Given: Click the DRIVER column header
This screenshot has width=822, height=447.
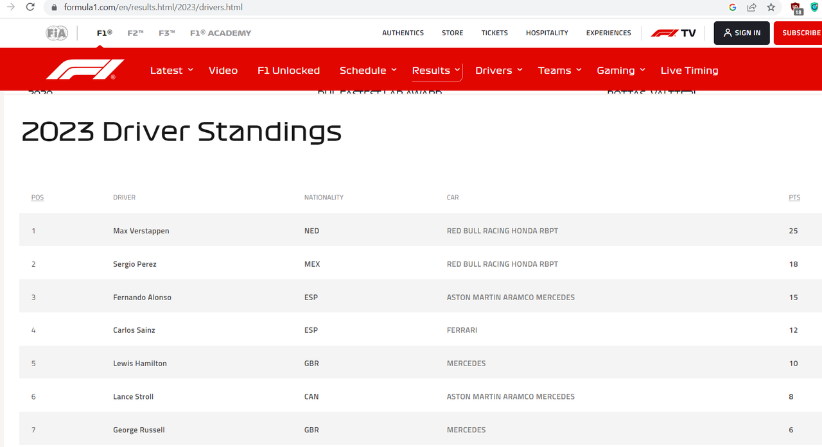Looking at the screenshot, I should coord(124,198).
